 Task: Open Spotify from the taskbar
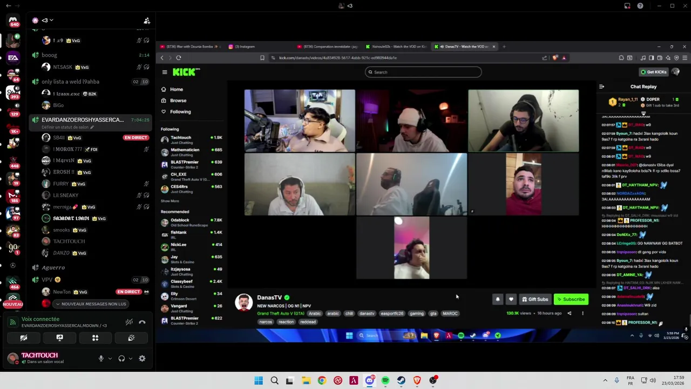click(x=385, y=380)
